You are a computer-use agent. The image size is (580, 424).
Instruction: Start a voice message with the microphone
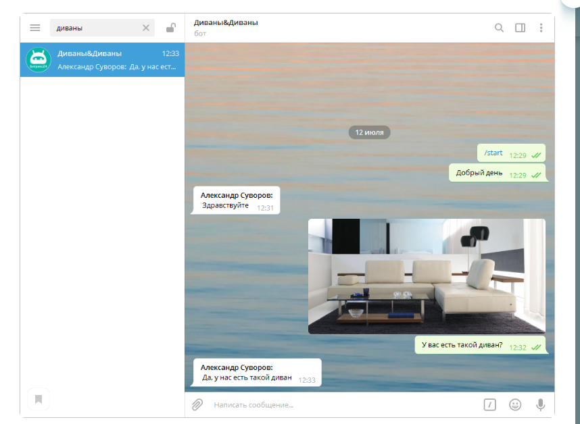tap(540, 405)
